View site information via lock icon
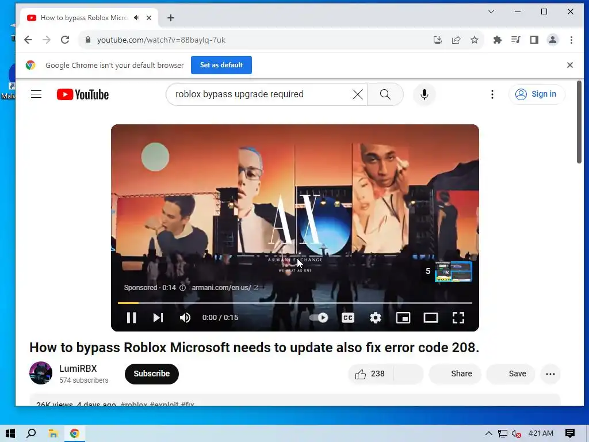Image resolution: width=589 pixels, height=442 pixels. coord(88,40)
